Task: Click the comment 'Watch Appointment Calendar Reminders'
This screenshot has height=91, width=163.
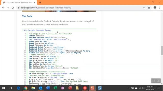Action: coord(47,72)
